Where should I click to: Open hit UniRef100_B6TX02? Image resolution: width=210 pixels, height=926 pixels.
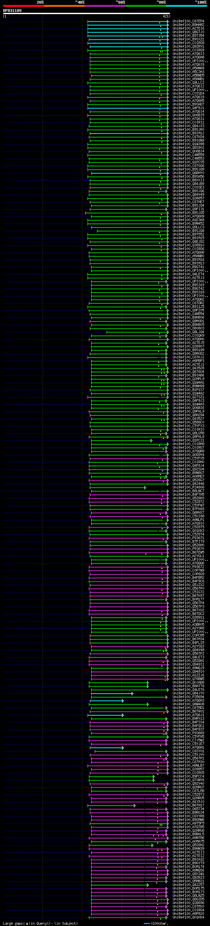[188, 610]
